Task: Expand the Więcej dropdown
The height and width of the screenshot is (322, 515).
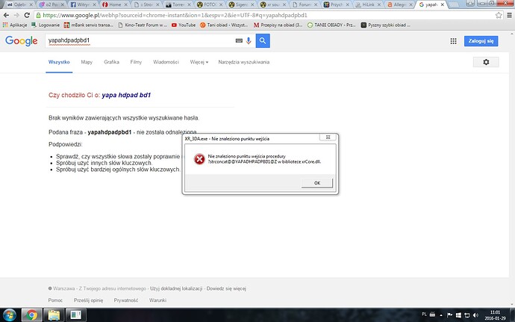Action: click(199, 62)
